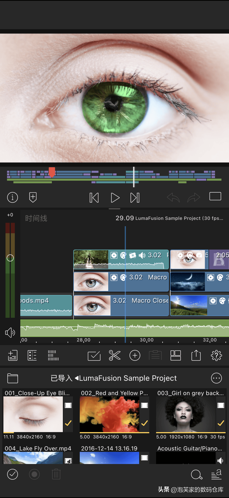Viewport: 229px width, 498px height.
Task: Select the 003_Girl on grey back... thumbnail
Action: click(x=186, y=414)
